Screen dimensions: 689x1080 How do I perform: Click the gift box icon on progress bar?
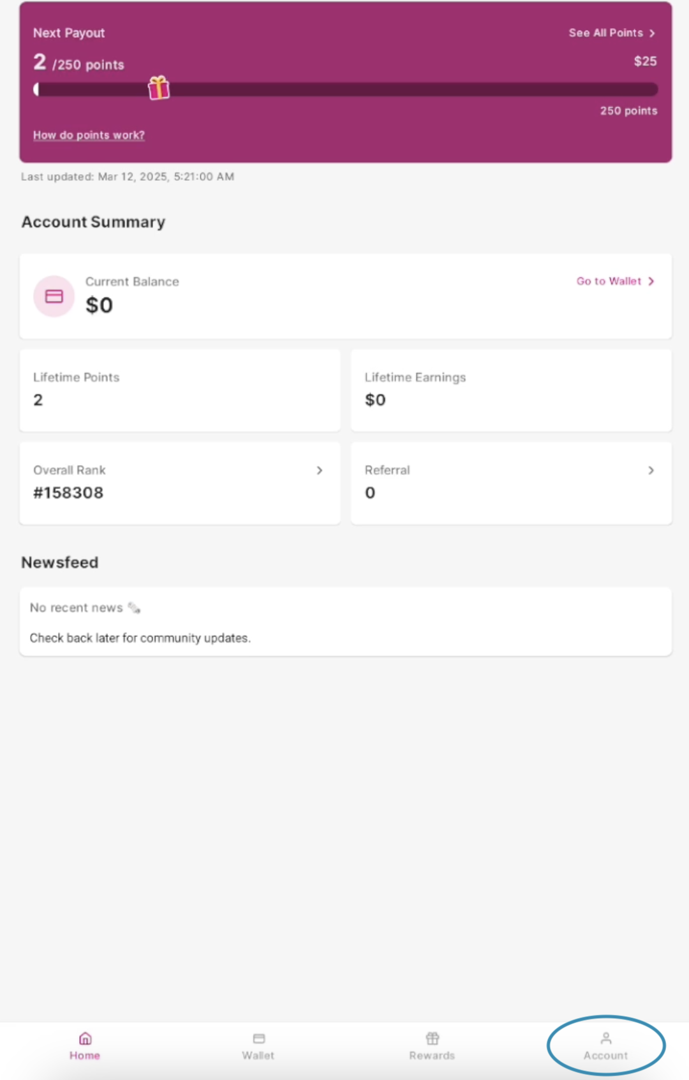pyautogui.click(x=159, y=88)
